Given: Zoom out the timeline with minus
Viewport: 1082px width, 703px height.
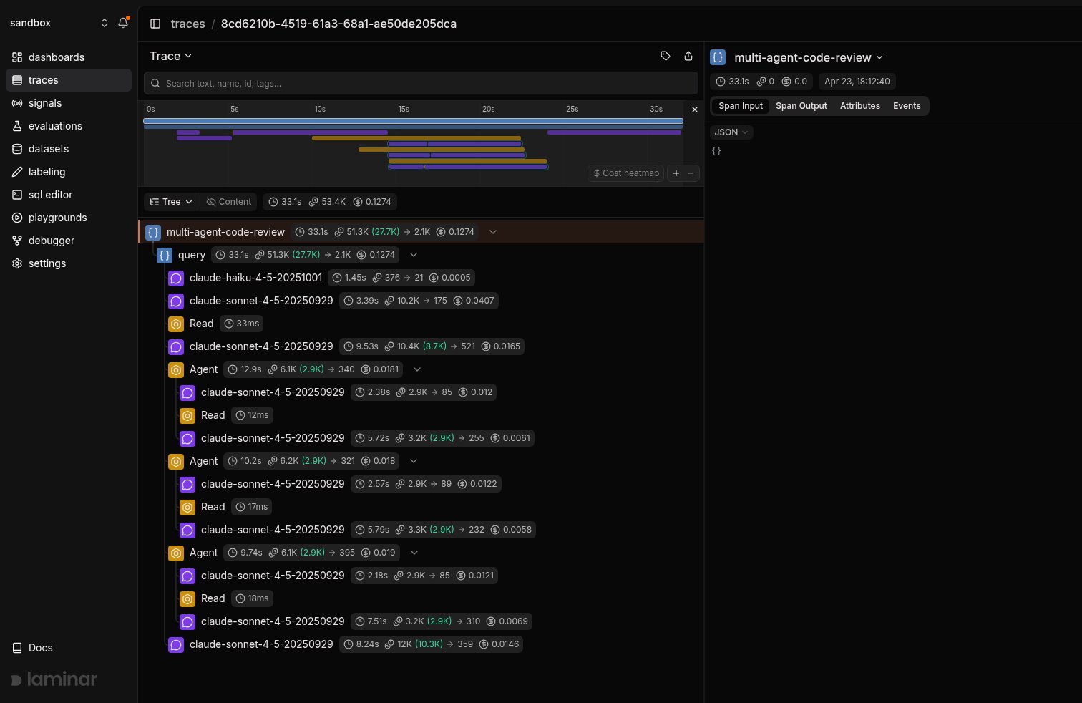Looking at the screenshot, I should [x=691, y=173].
